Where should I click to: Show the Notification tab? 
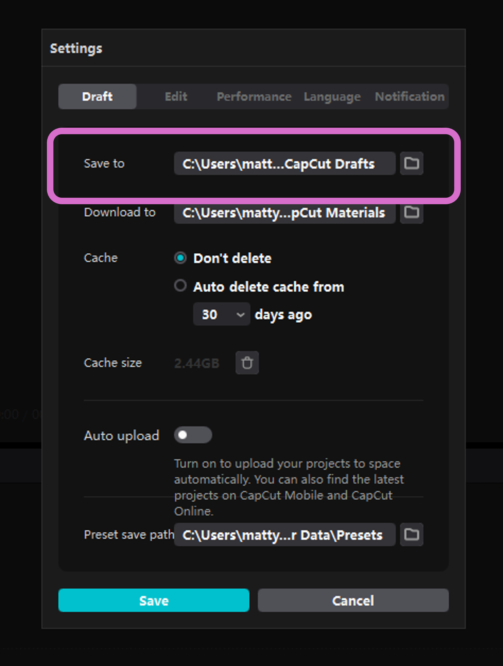point(409,97)
